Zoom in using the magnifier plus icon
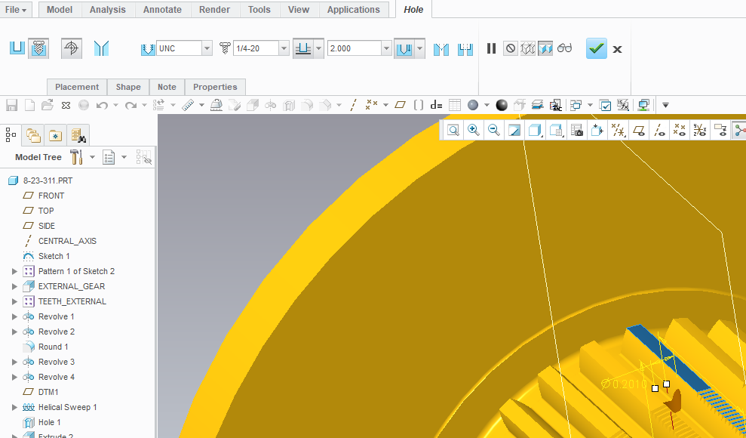The height and width of the screenshot is (438, 746). (474, 130)
